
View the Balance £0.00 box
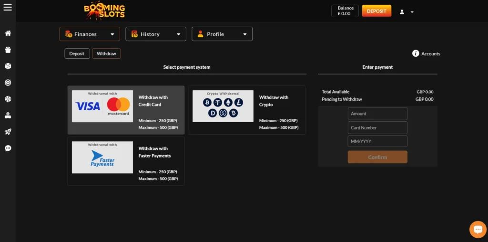coord(345,11)
